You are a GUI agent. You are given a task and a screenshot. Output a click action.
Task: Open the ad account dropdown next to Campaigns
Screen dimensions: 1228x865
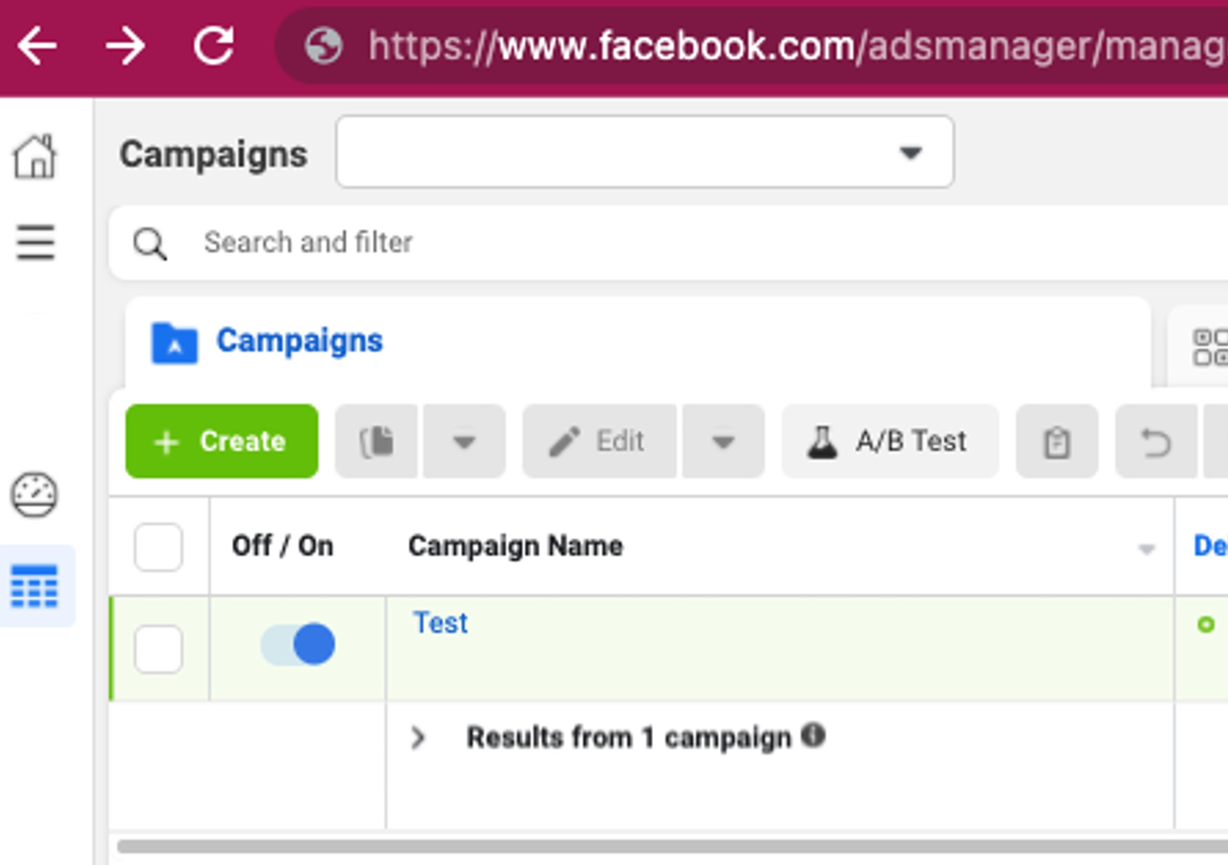coord(645,152)
